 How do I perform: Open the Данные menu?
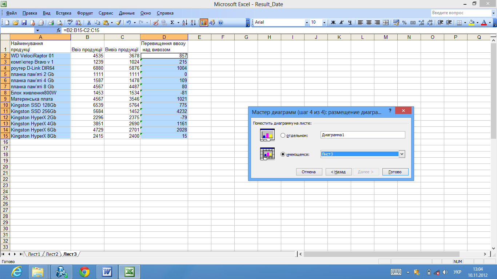point(127,13)
